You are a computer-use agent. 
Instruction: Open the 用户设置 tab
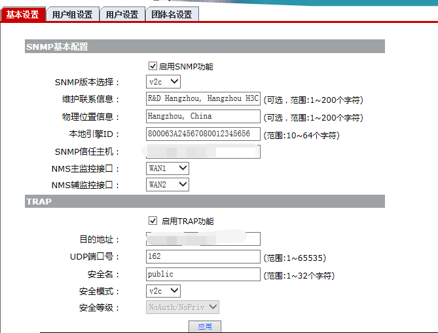[x=122, y=14]
